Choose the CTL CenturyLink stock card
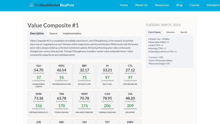Viewport: 220px width, 124px height. point(130,76)
